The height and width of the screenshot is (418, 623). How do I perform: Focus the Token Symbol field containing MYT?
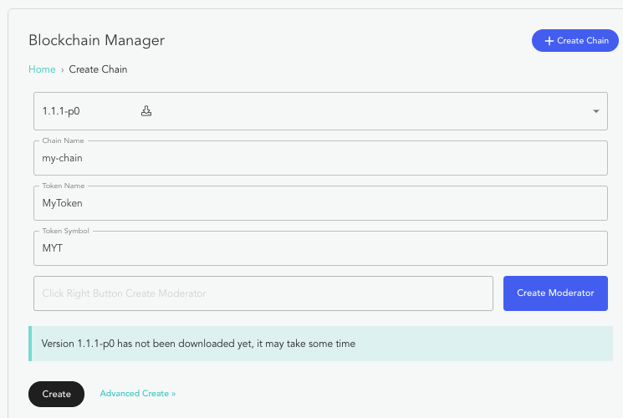point(320,248)
